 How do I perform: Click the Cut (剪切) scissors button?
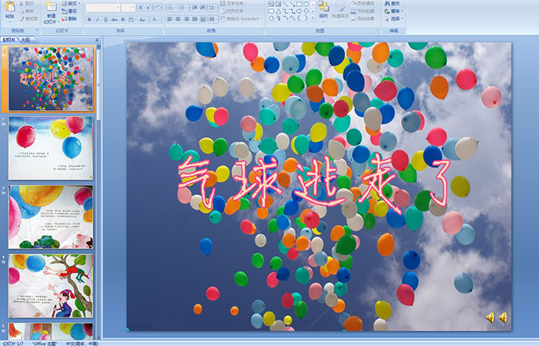[x=26, y=3]
